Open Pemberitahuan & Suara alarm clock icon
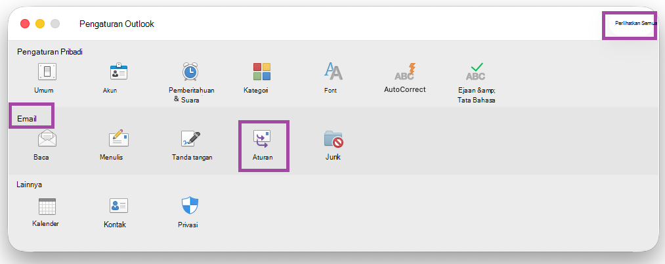 (x=190, y=72)
